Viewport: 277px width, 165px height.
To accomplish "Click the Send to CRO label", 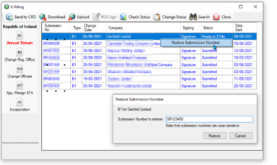I will [25, 17].
